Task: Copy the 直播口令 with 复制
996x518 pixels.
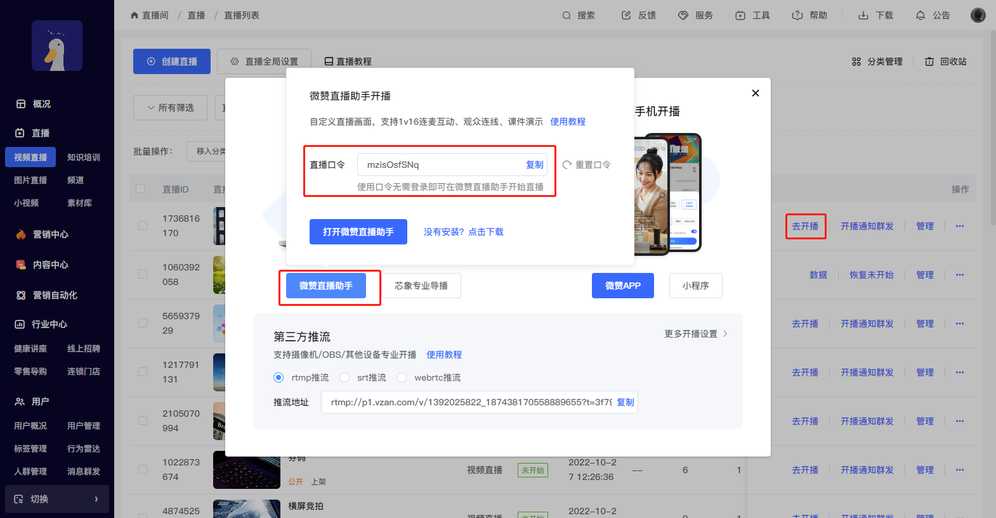Action: (535, 165)
